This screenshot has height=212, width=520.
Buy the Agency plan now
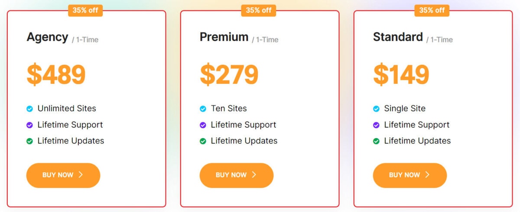(63, 175)
